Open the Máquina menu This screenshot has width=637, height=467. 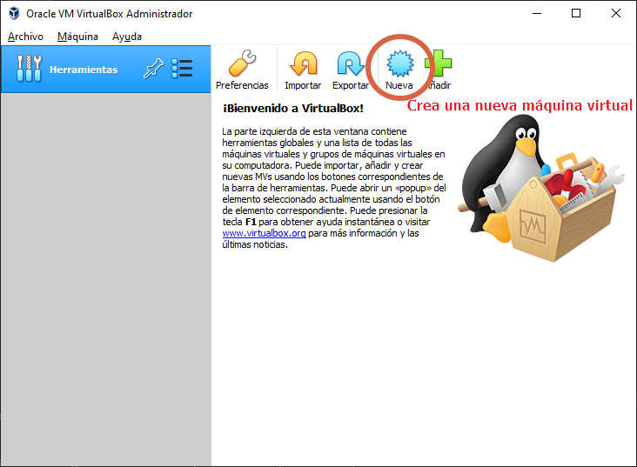(x=77, y=37)
